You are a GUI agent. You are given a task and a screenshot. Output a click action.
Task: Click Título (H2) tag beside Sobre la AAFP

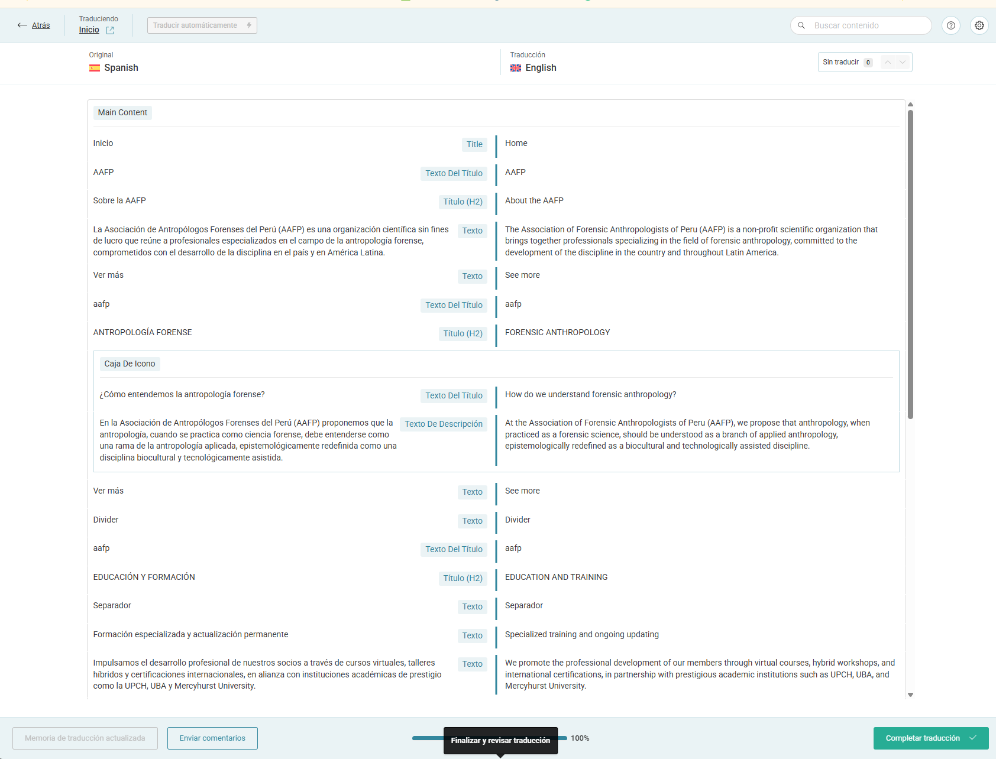point(463,202)
